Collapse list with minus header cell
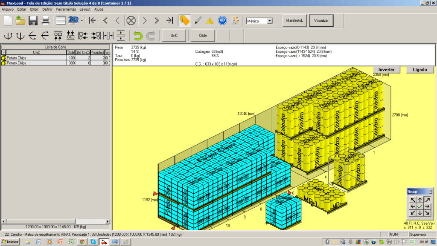This screenshot has width=437, height=246. coord(3,52)
